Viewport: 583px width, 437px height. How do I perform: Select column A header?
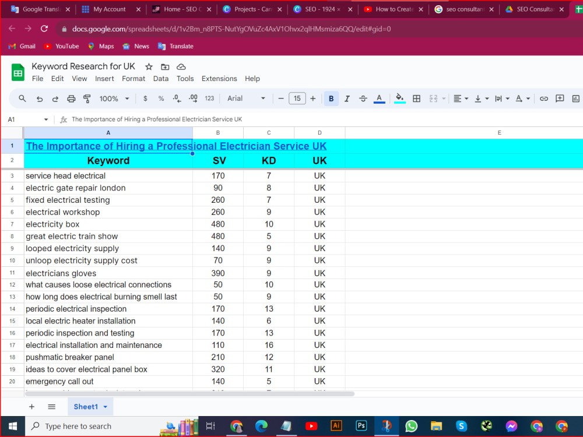[x=108, y=133]
